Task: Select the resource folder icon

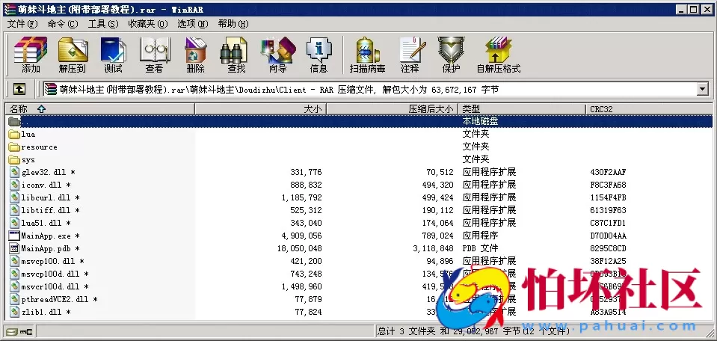Action: [14, 147]
